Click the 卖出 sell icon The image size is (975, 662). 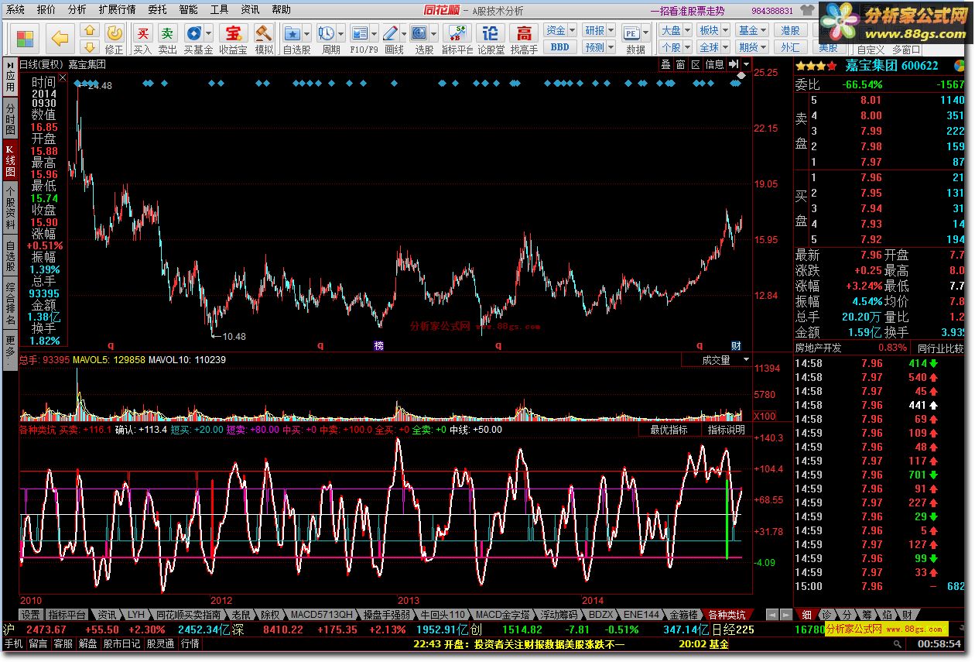click(x=168, y=39)
